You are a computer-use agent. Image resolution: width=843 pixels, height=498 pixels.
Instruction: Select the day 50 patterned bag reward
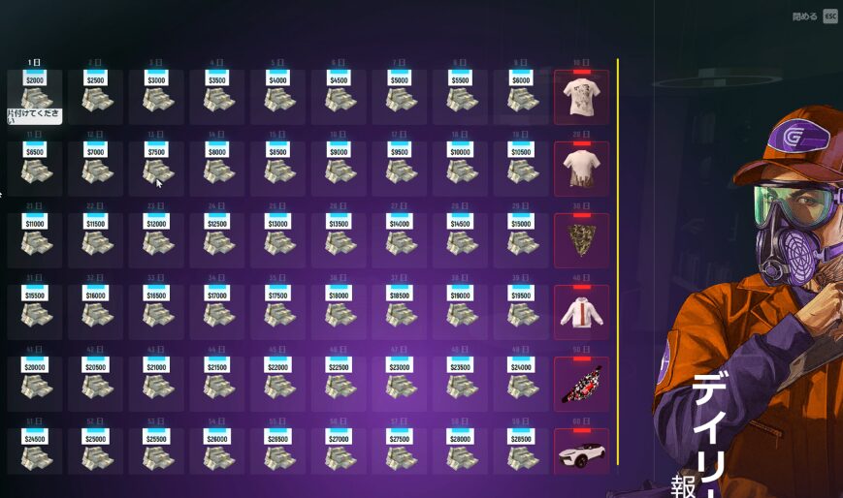click(581, 383)
